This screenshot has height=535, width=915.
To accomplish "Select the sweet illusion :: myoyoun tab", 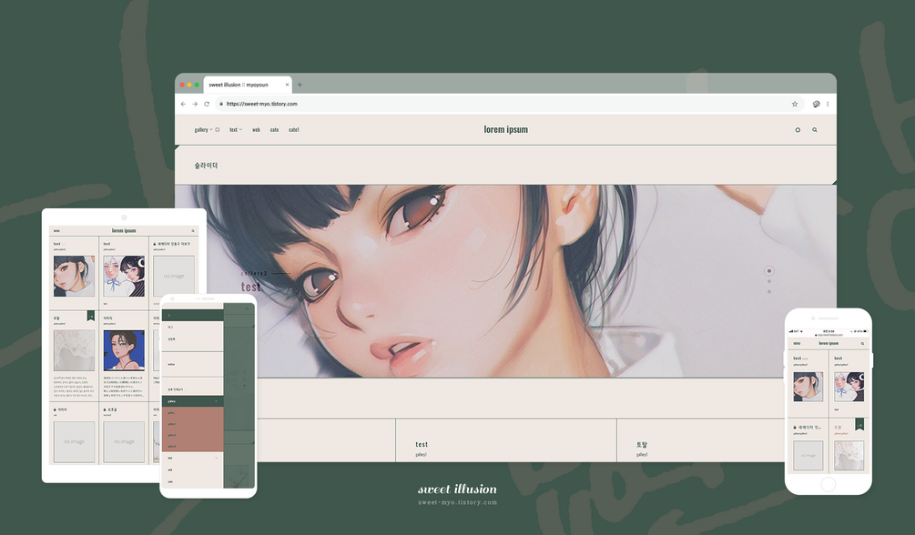I will pos(248,85).
